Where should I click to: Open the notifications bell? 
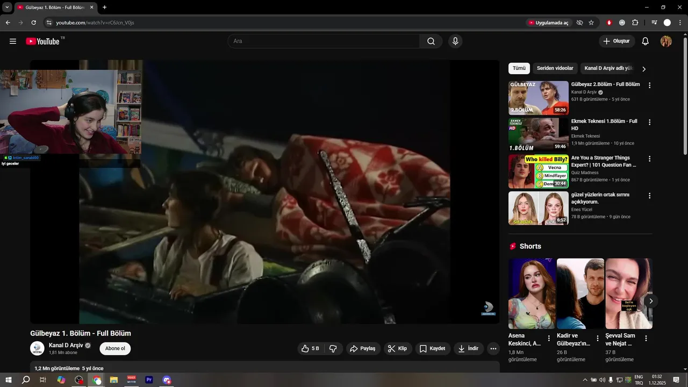coord(646,41)
